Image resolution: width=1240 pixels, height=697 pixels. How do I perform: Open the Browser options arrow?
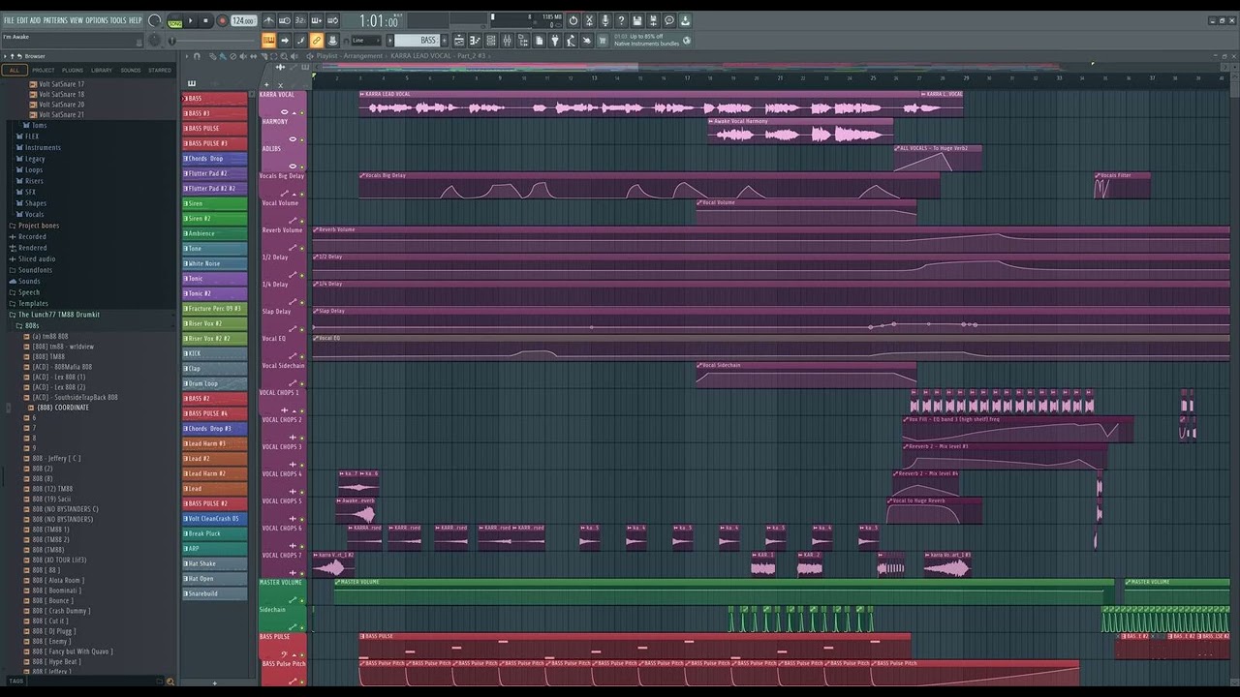coord(6,56)
